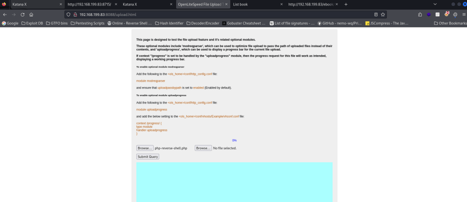
Task: Expand the list all tabs chevron
Action: coord(435,4)
